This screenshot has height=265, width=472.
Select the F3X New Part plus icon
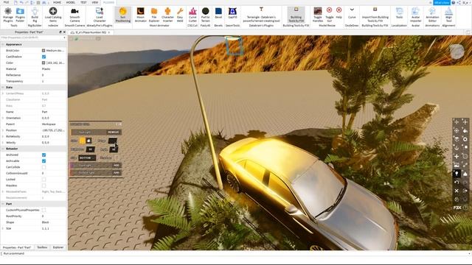tap(457, 156)
